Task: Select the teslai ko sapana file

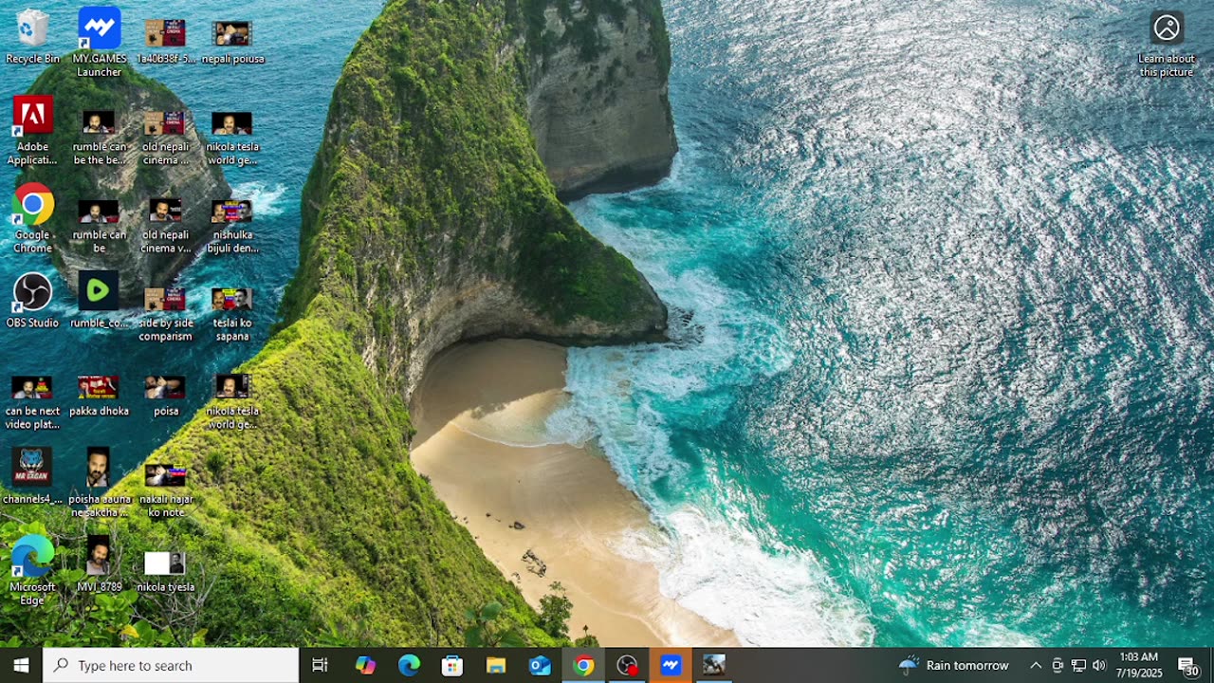Action: 232,314
